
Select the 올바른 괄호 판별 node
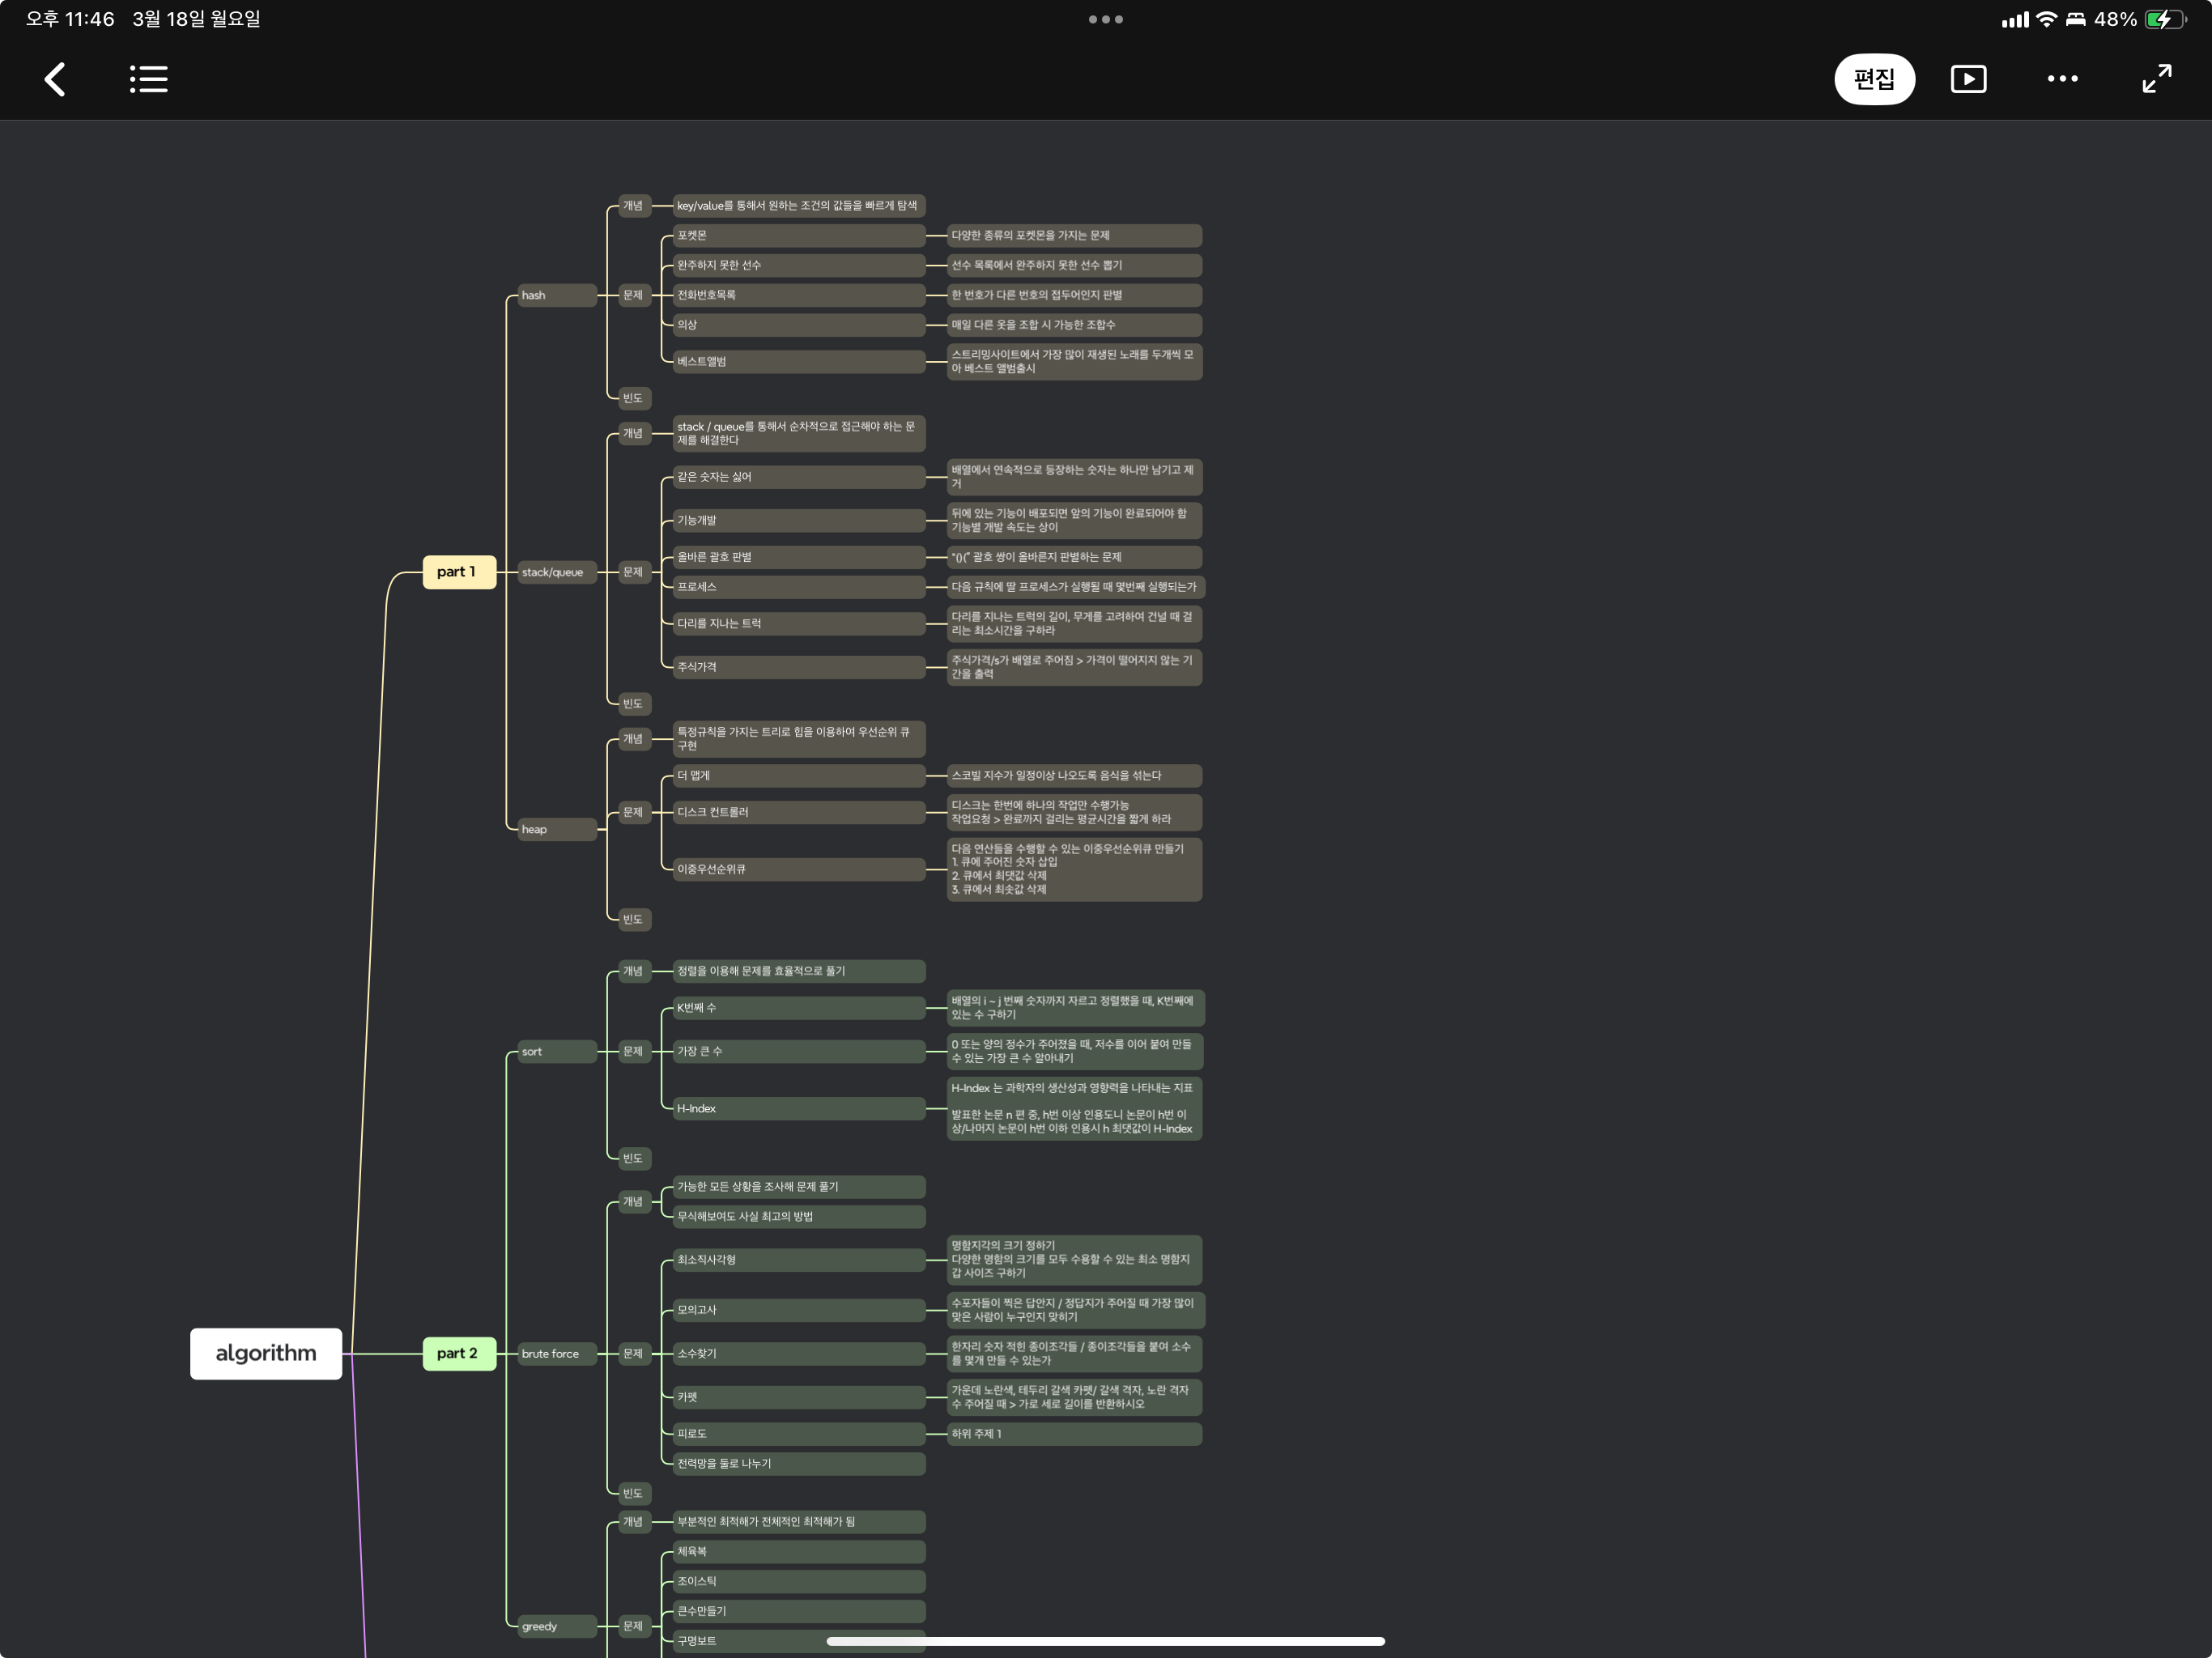point(799,557)
